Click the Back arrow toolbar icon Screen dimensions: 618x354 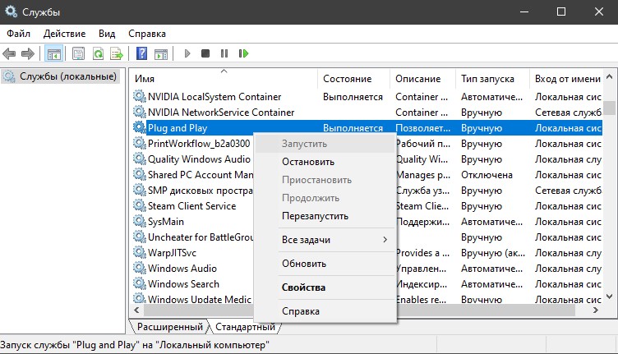click(9, 53)
